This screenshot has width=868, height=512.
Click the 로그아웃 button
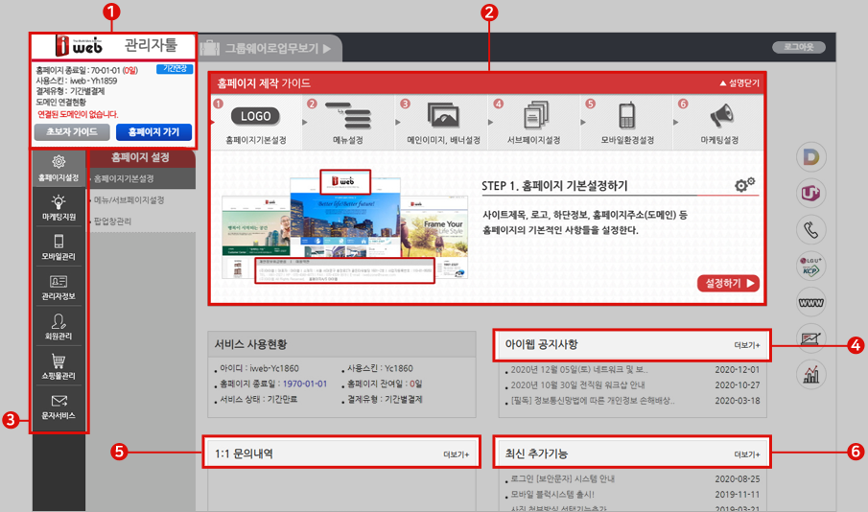coord(799,47)
